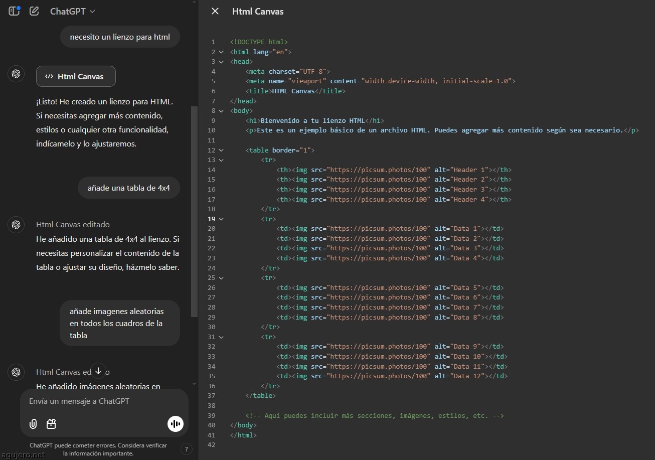
Task: Click the meta viewport code line
Action: 381,81
